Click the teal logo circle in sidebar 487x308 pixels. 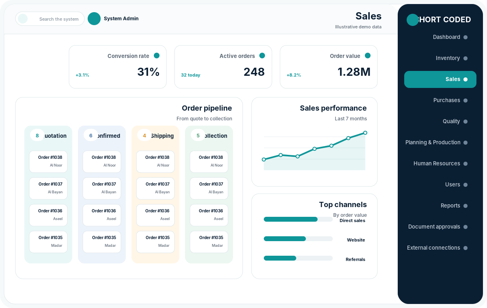[413, 20]
